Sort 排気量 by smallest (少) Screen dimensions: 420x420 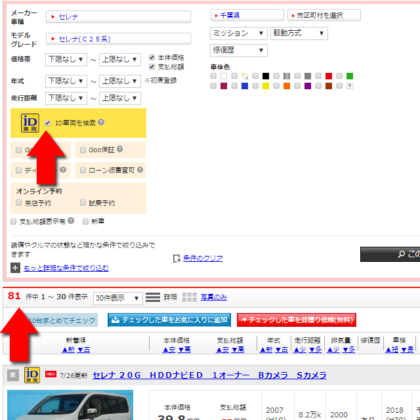click(333, 350)
